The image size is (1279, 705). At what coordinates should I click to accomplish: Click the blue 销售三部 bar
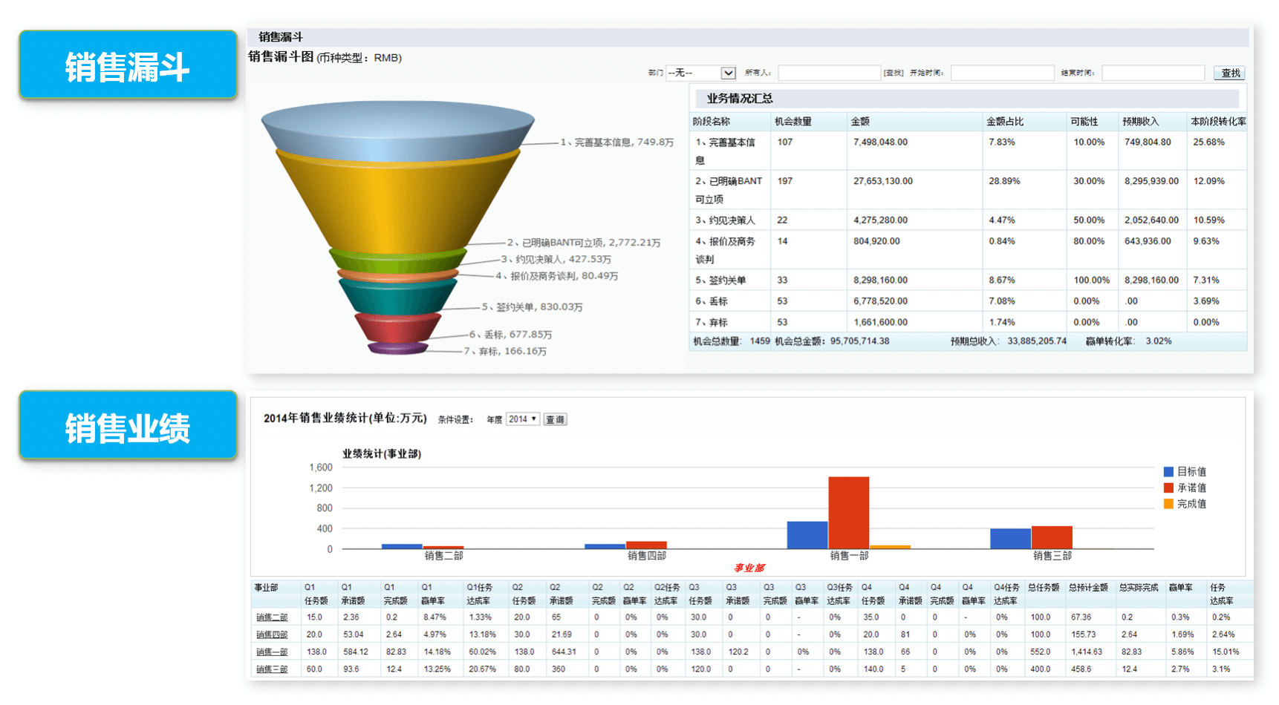click(1010, 539)
